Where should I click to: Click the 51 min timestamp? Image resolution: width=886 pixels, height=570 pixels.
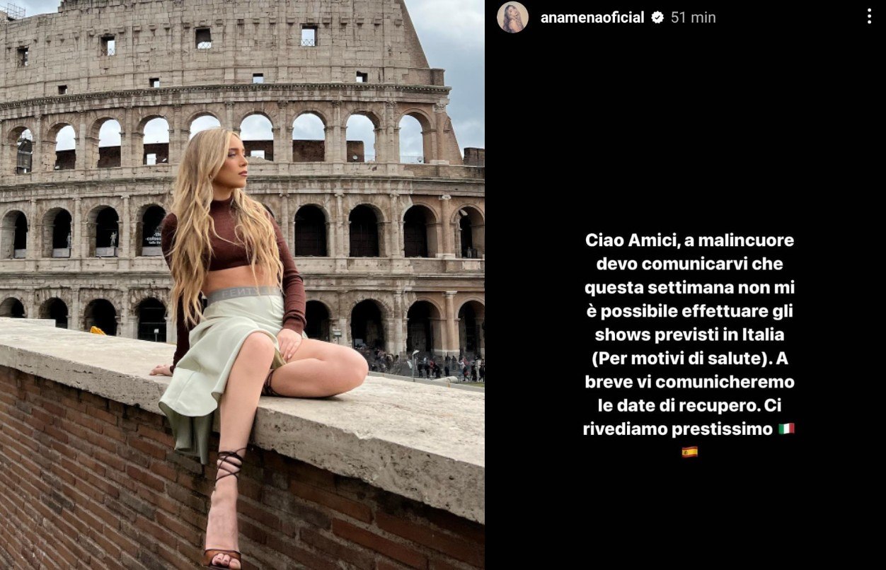point(694,18)
